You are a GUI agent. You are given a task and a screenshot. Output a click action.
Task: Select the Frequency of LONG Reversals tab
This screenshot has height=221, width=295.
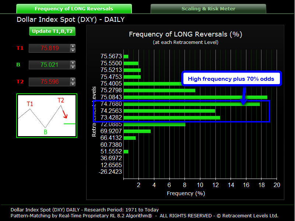tap(74, 9)
